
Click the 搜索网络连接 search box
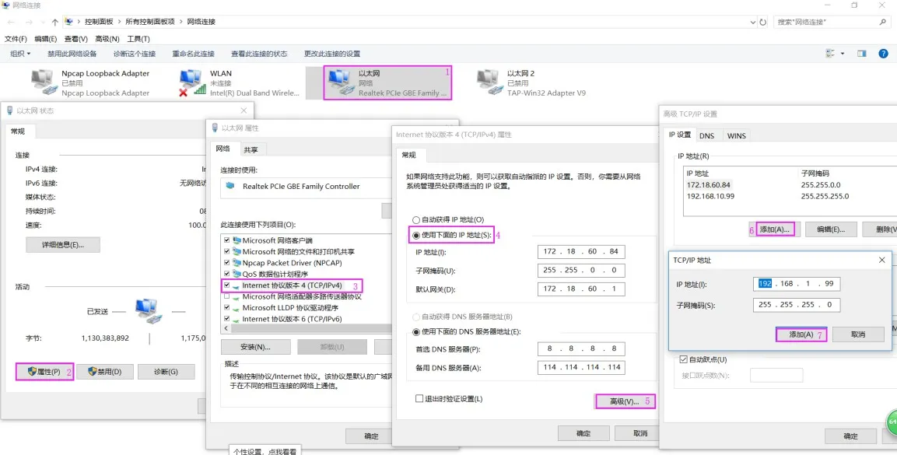pos(829,21)
